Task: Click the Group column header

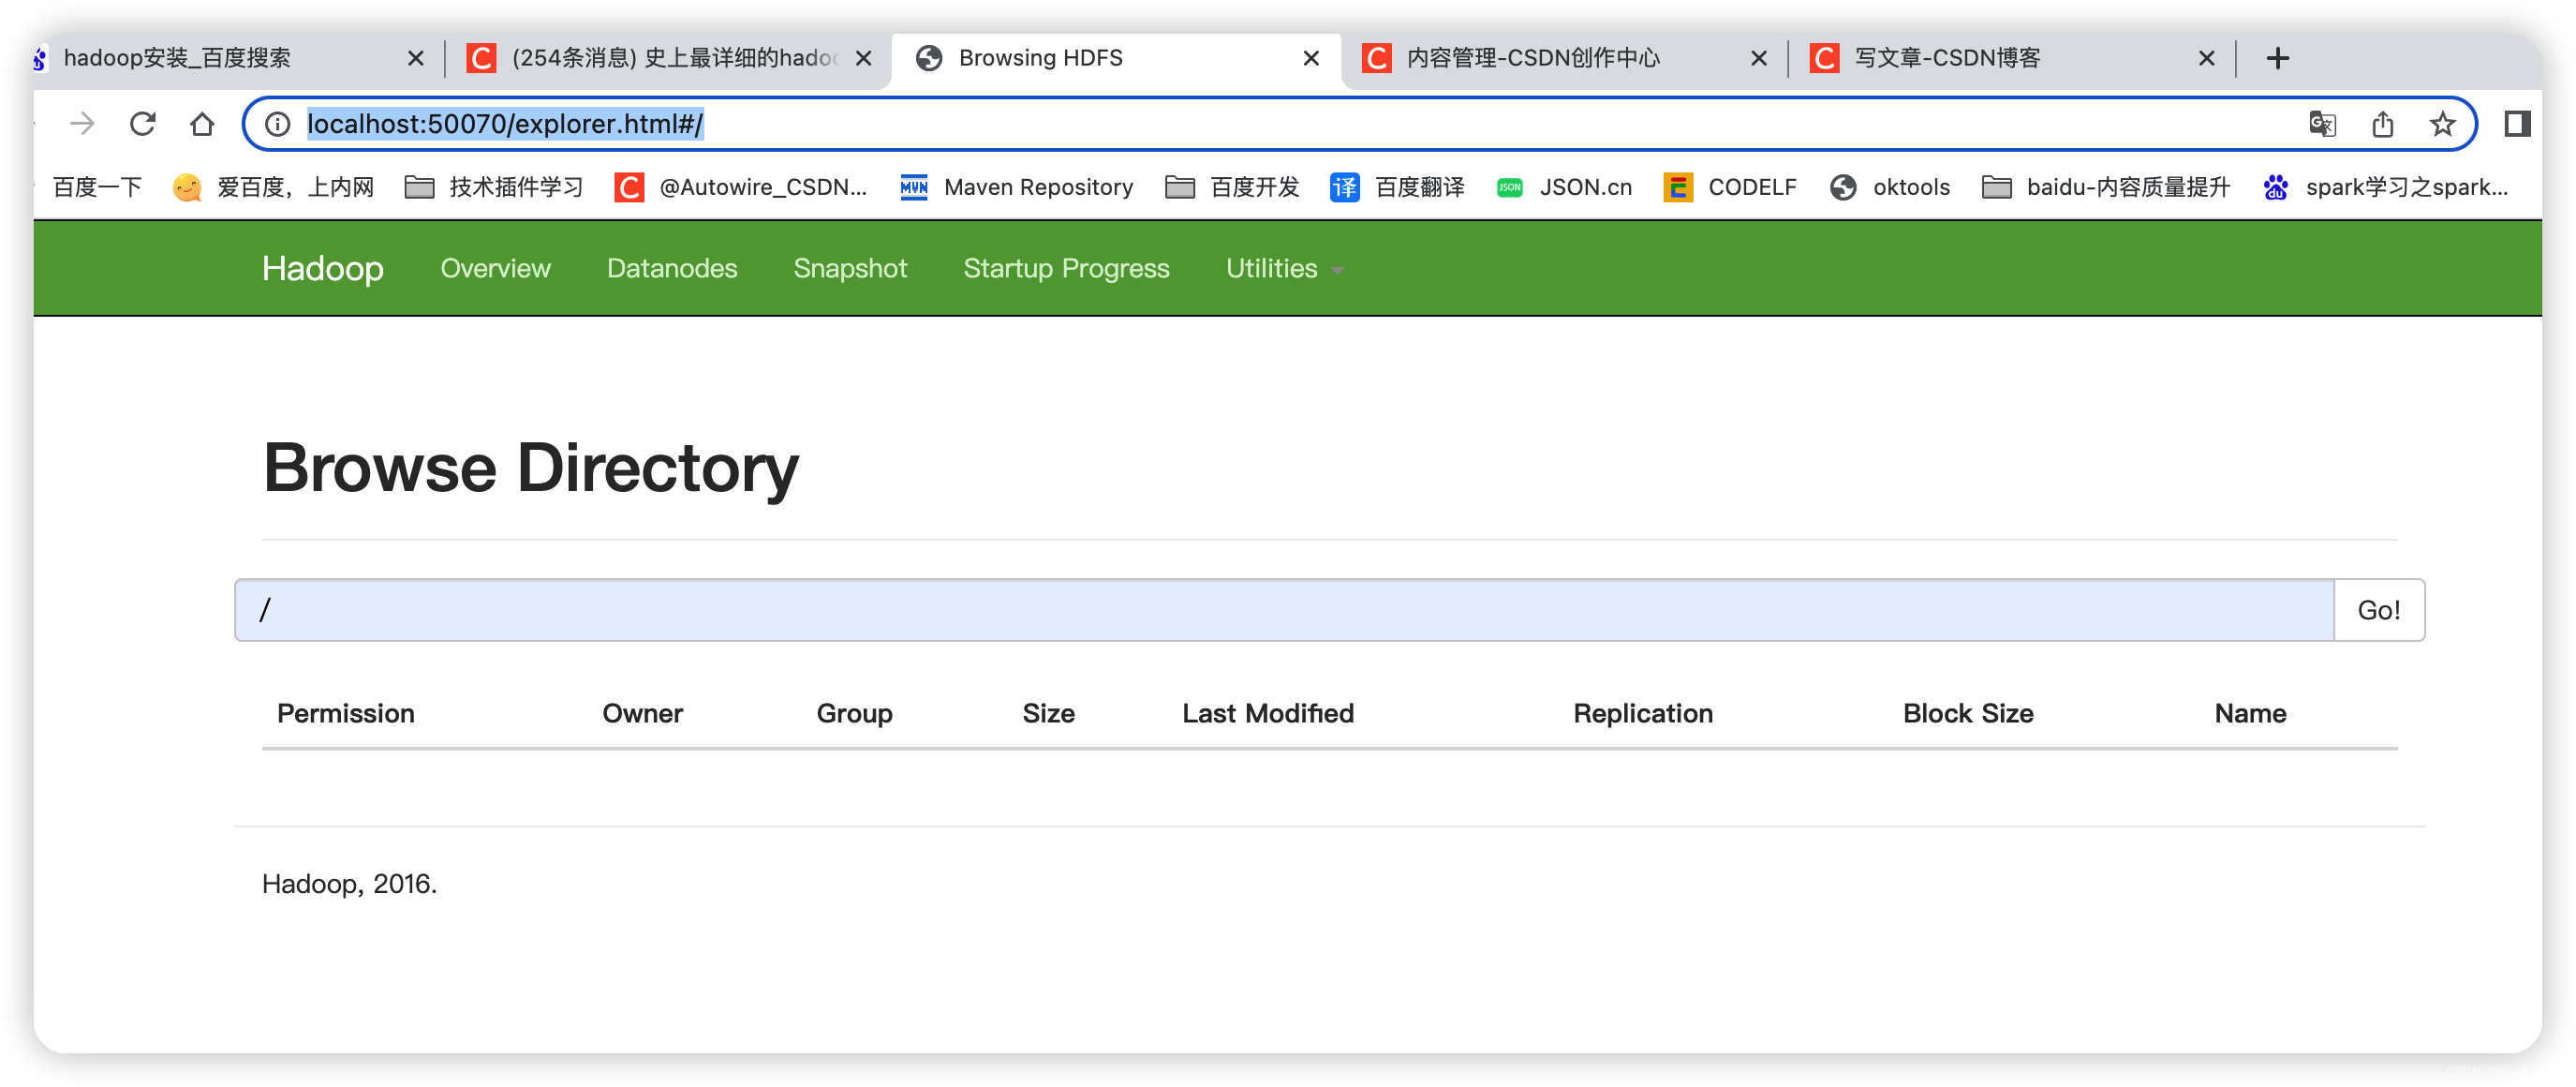Action: [x=854, y=713]
